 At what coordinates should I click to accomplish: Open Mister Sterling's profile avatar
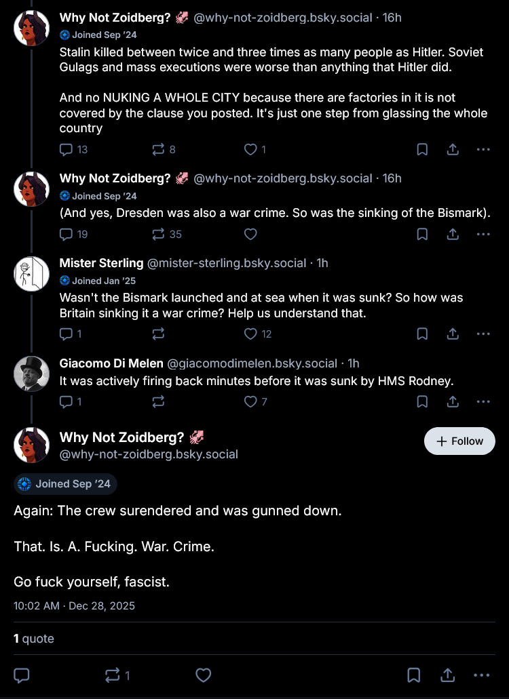click(x=32, y=274)
